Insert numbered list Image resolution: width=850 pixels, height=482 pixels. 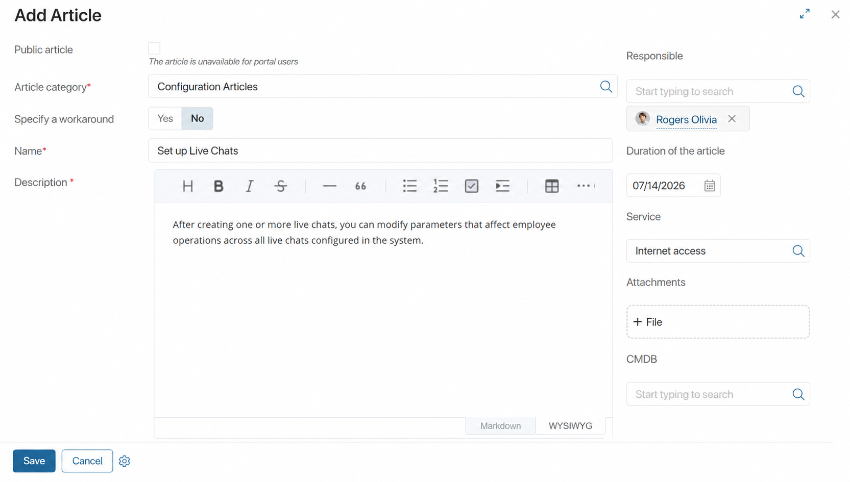coord(441,186)
